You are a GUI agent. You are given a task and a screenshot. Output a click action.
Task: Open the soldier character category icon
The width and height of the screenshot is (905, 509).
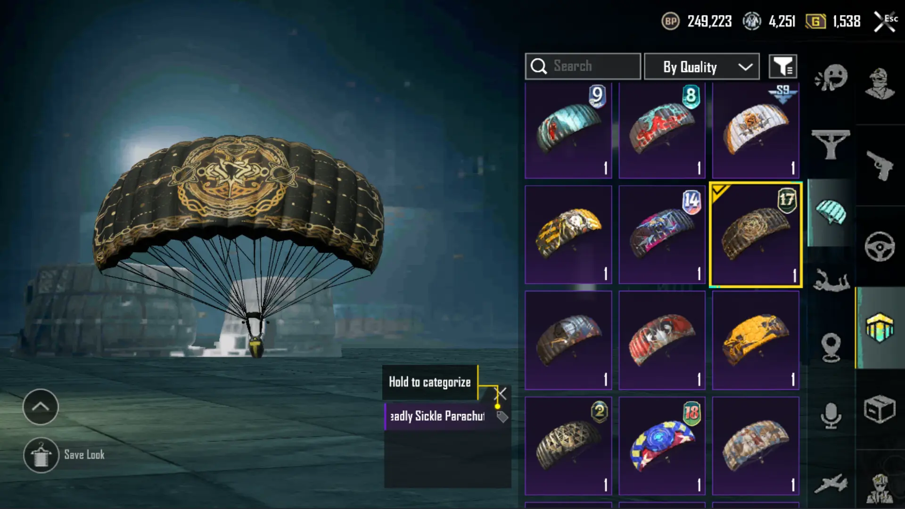880,84
